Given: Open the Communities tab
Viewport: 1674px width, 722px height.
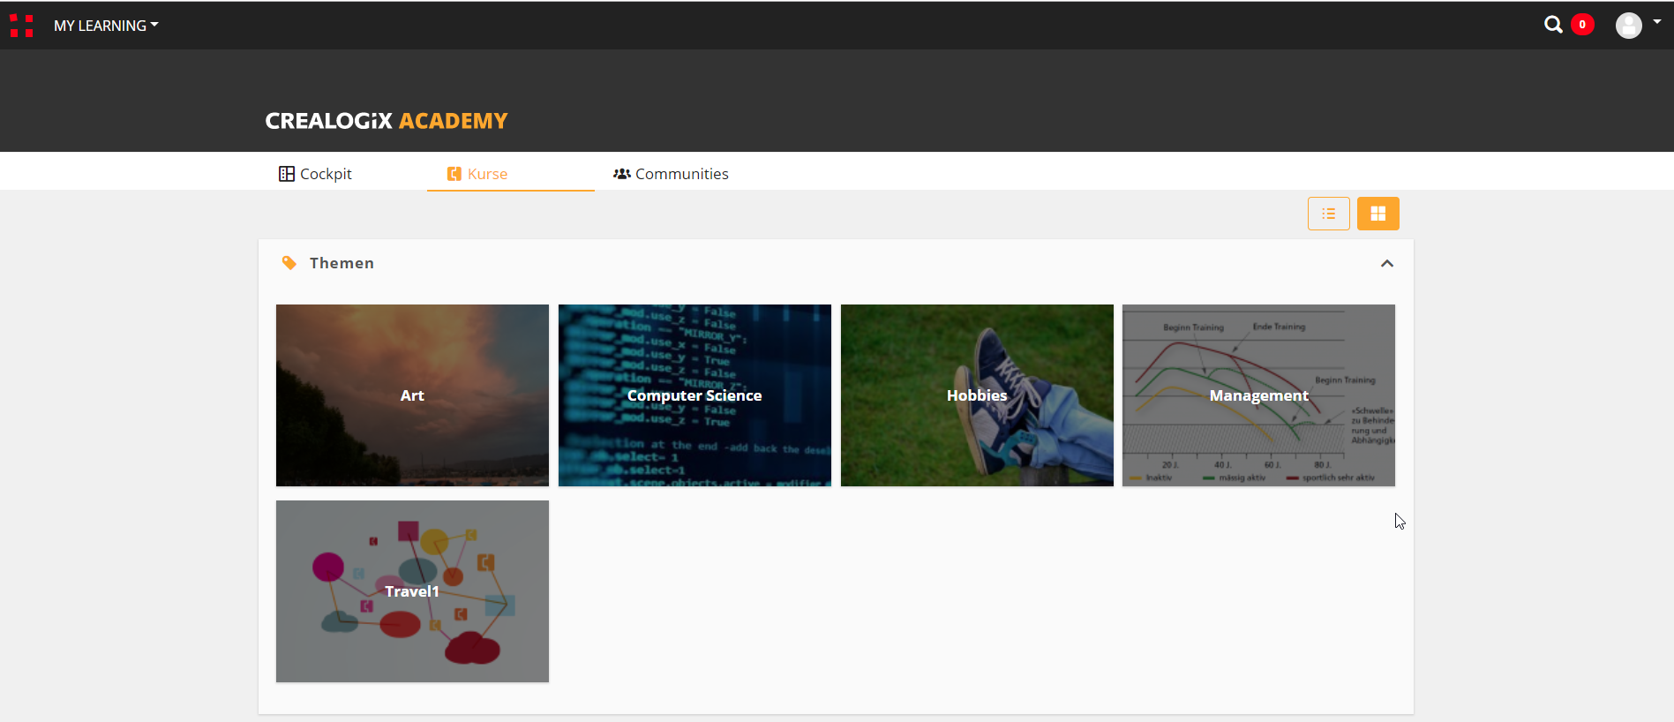Looking at the screenshot, I should coord(681,174).
